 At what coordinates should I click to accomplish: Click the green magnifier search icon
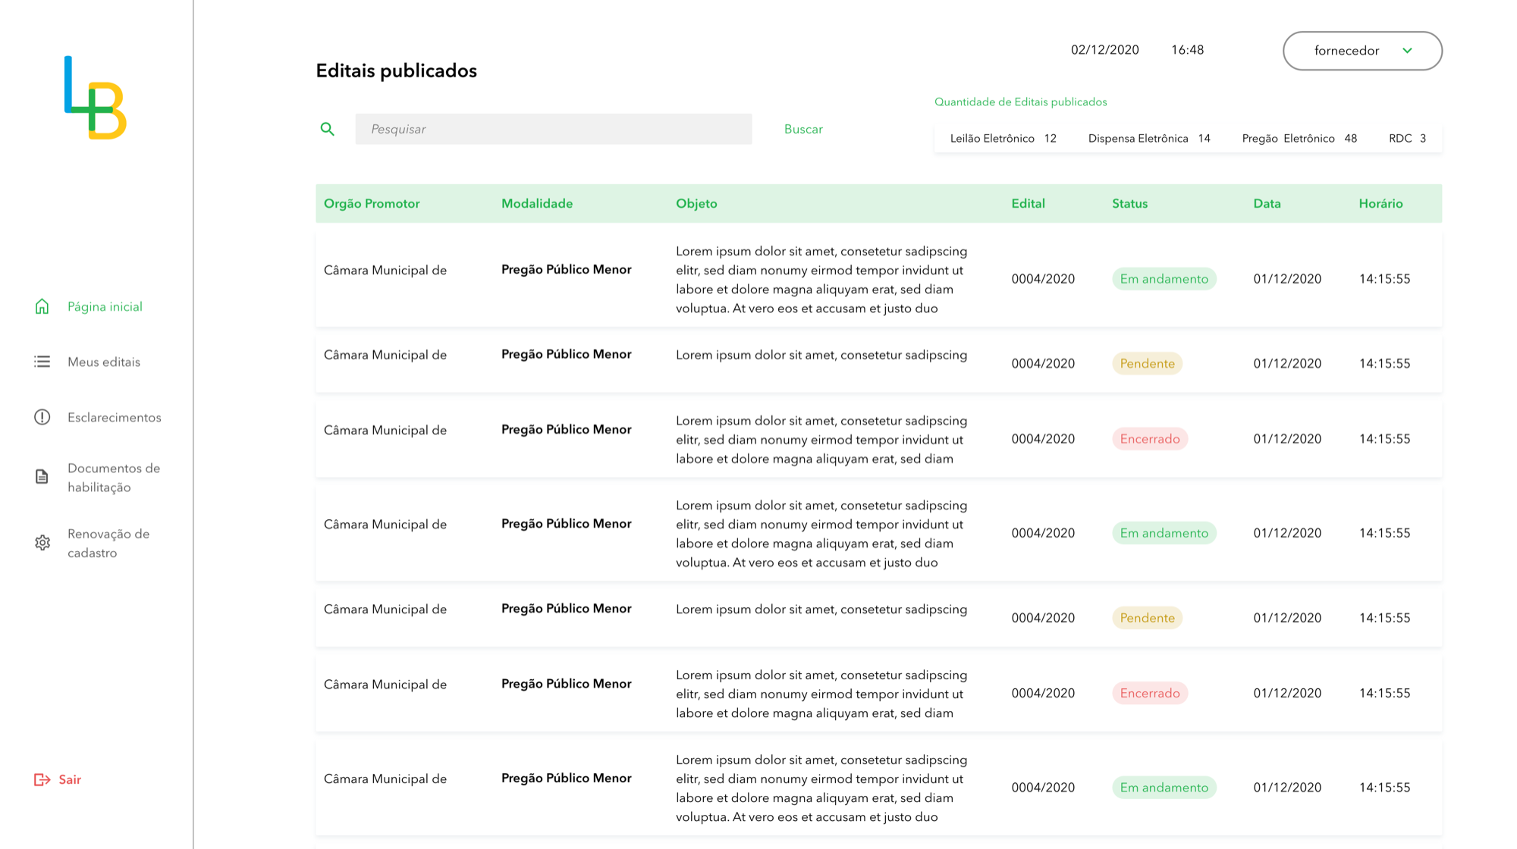[x=327, y=129]
